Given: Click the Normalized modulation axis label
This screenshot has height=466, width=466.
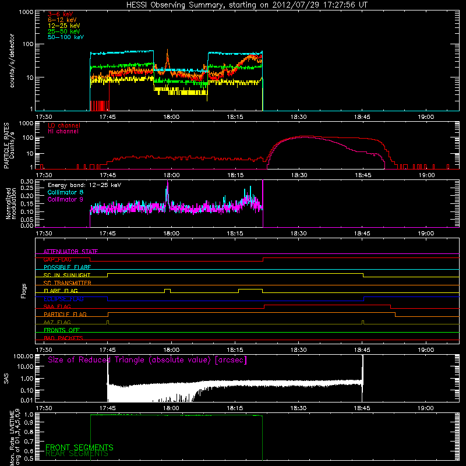Looking at the screenshot, I should (10, 203).
